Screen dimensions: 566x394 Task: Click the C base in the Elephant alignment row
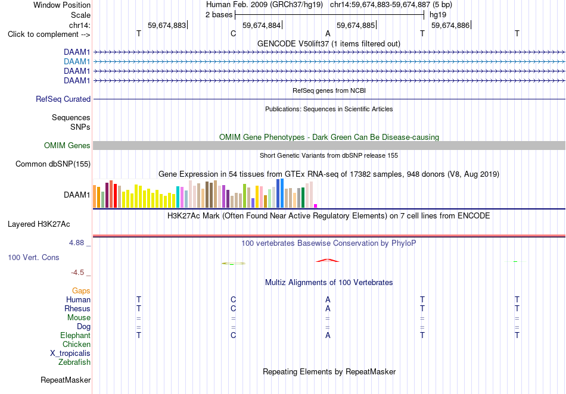pyautogui.click(x=233, y=335)
